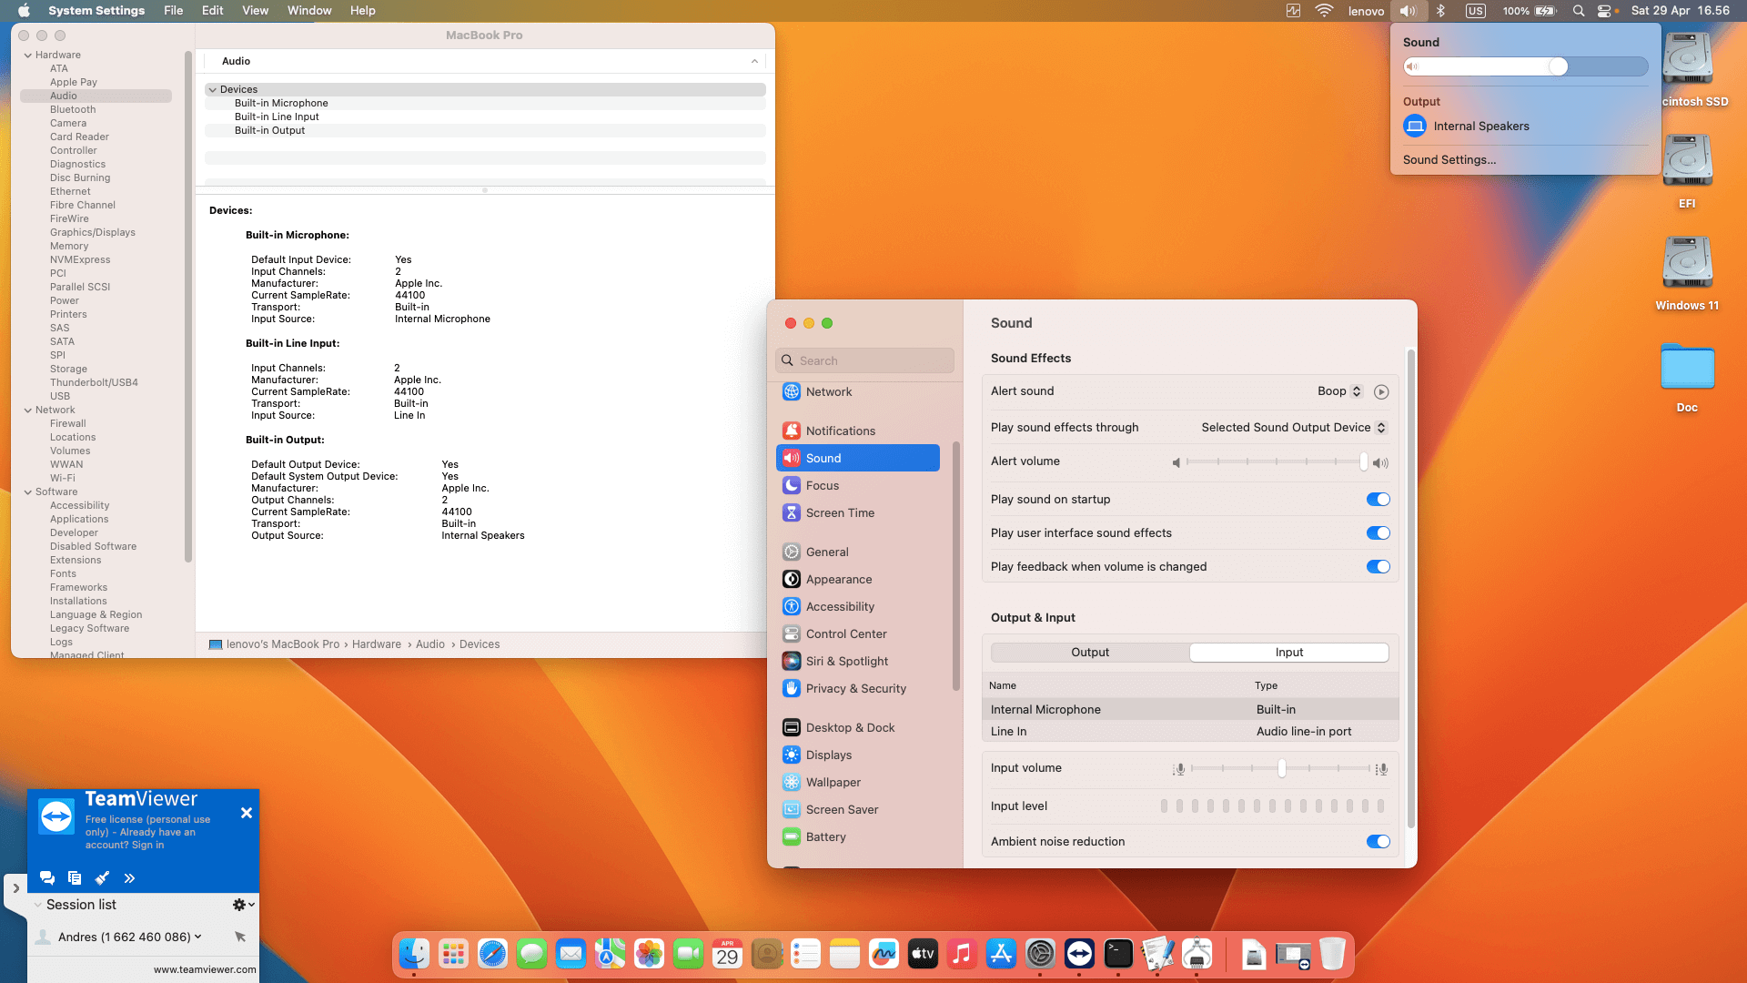Open Apple TV from the Dock
The width and height of the screenshot is (1747, 983).
coord(923,954)
